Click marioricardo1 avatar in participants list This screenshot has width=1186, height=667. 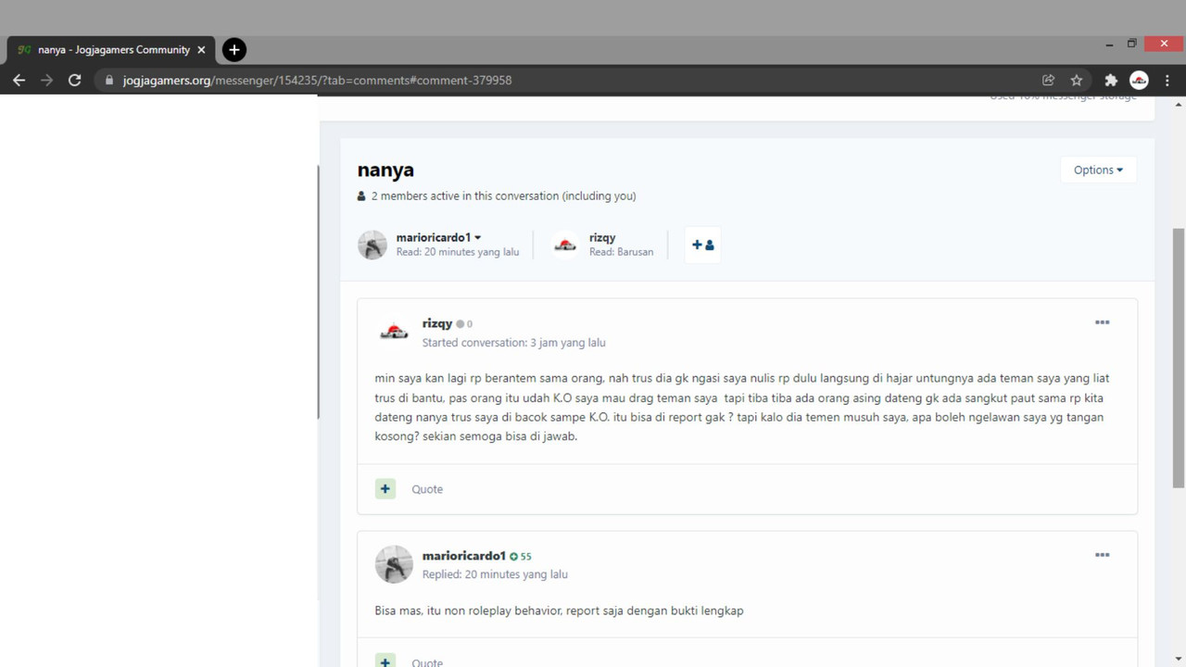tap(372, 245)
